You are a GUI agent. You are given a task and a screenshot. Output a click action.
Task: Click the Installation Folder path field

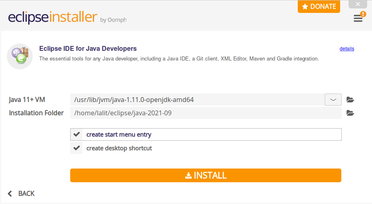[x=206, y=113]
